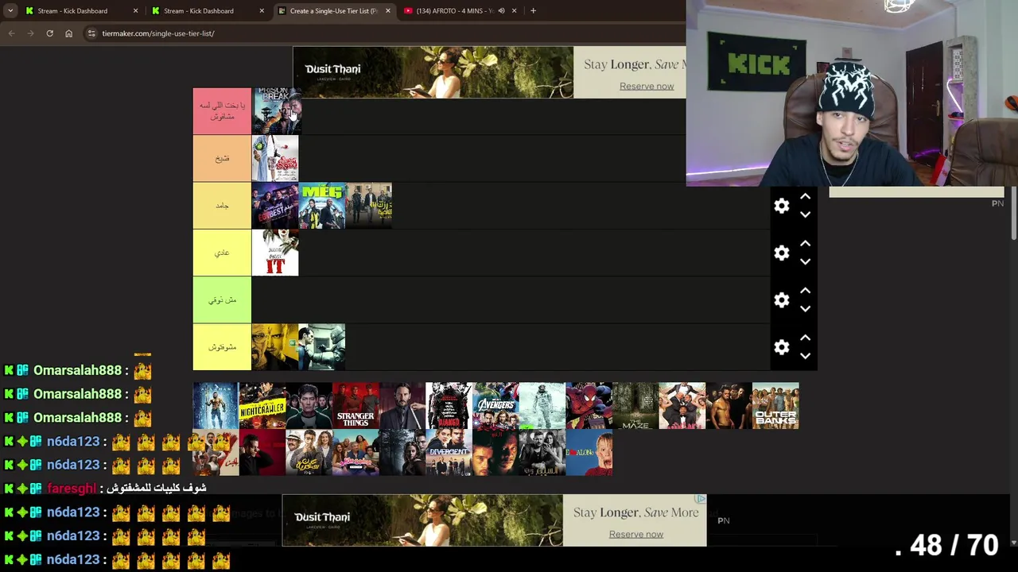The height and width of the screenshot is (572, 1018).
Task: Select the عادي tier label
Action: [x=222, y=253]
